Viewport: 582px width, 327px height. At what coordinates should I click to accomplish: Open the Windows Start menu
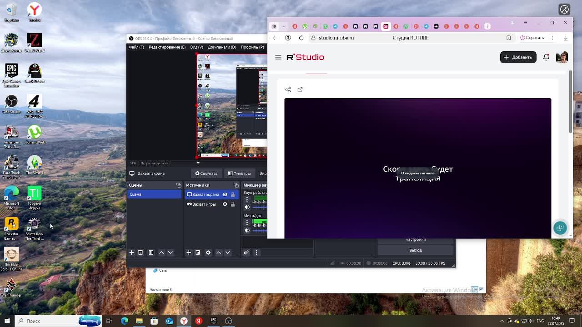tap(7, 321)
